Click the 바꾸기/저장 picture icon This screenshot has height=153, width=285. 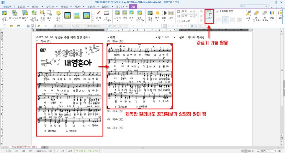coord(14,13)
